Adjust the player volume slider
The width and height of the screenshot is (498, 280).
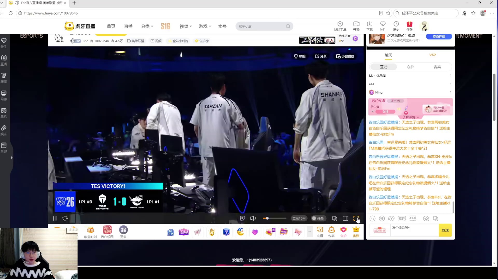click(274, 218)
